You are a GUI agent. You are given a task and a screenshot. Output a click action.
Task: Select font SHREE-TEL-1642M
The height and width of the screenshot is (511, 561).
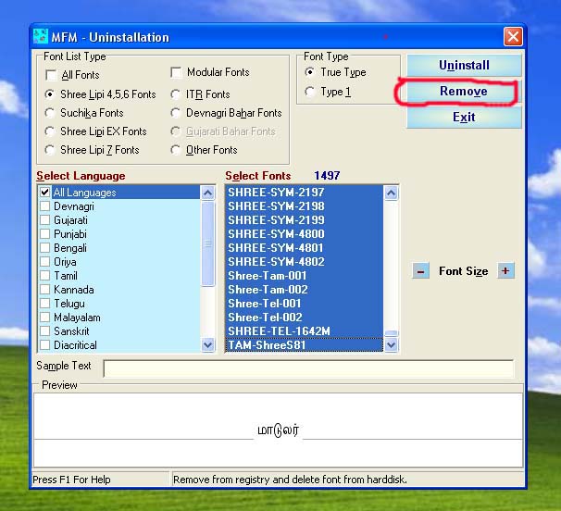point(305,331)
